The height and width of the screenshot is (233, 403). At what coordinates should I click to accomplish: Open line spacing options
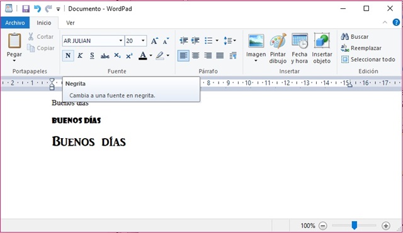pyautogui.click(x=230, y=40)
